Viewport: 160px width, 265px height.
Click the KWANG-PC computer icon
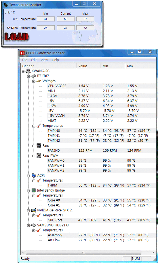pos(28,71)
